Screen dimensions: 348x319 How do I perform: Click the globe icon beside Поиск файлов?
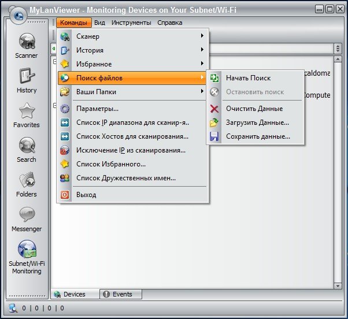tap(65, 78)
